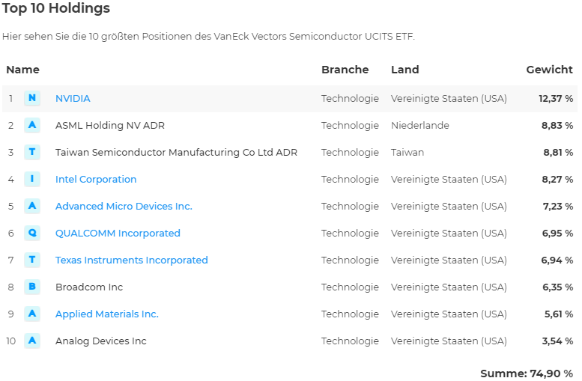This screenshot has height=381, width=582.
Task: Click the Advanced Micro Devices badge icon
Action: (x=32, y=206)
